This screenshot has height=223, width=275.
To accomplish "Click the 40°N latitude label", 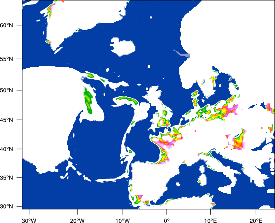I will (x=7, y=149).
